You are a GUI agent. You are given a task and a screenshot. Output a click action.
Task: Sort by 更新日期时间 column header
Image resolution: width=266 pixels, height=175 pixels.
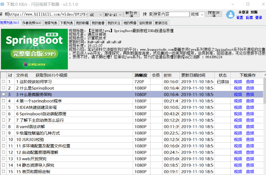197,75
